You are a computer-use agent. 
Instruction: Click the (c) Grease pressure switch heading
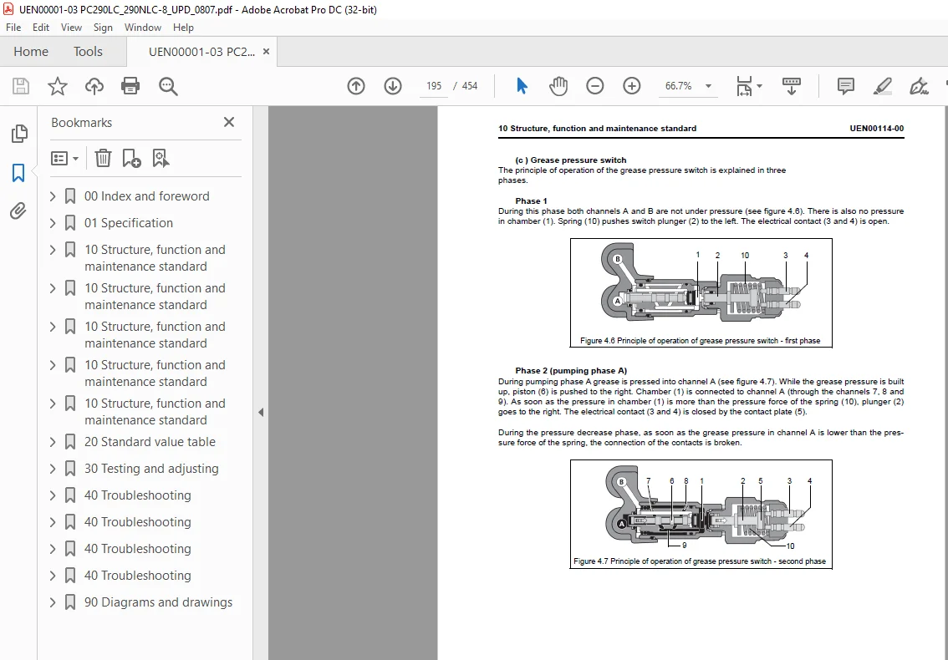click(x=571, y=160)
